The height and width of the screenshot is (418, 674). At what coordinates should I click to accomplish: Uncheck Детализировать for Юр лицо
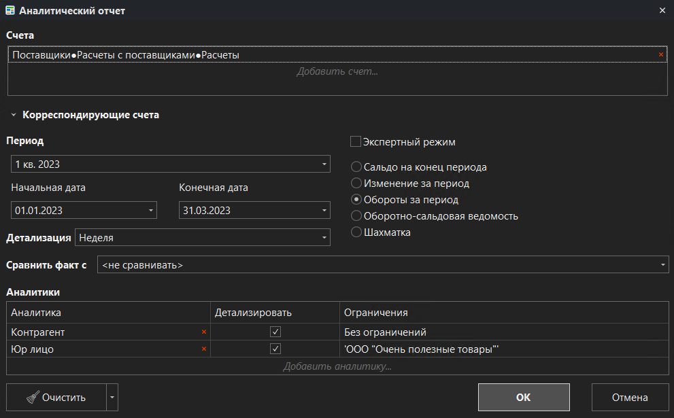pyautogui.click(x=275, y=349)
